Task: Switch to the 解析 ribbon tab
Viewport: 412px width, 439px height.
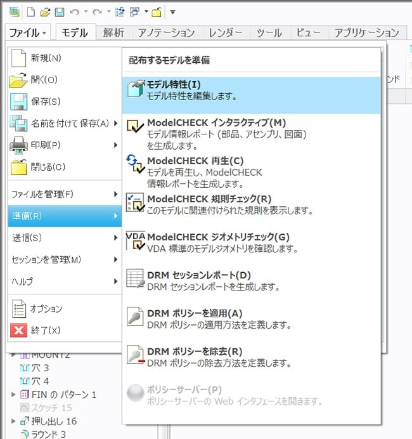Action: pos(113,32)
